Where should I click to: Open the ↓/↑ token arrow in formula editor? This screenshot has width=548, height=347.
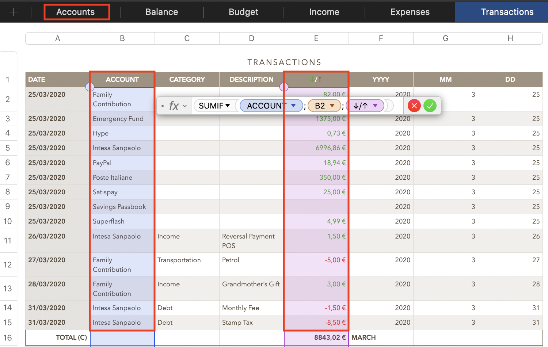[x=375, y=106]
